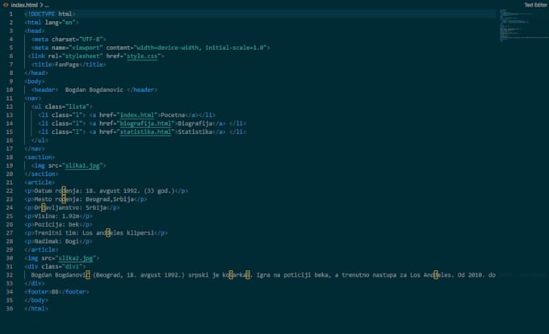Image resolution: width=549 pixels, height=334 pixels.
Task: Click the opening section tag on line 18
Action: 40,157
